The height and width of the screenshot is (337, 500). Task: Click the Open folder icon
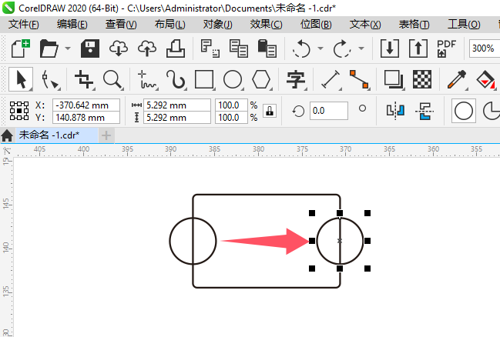tap(49, 48)
